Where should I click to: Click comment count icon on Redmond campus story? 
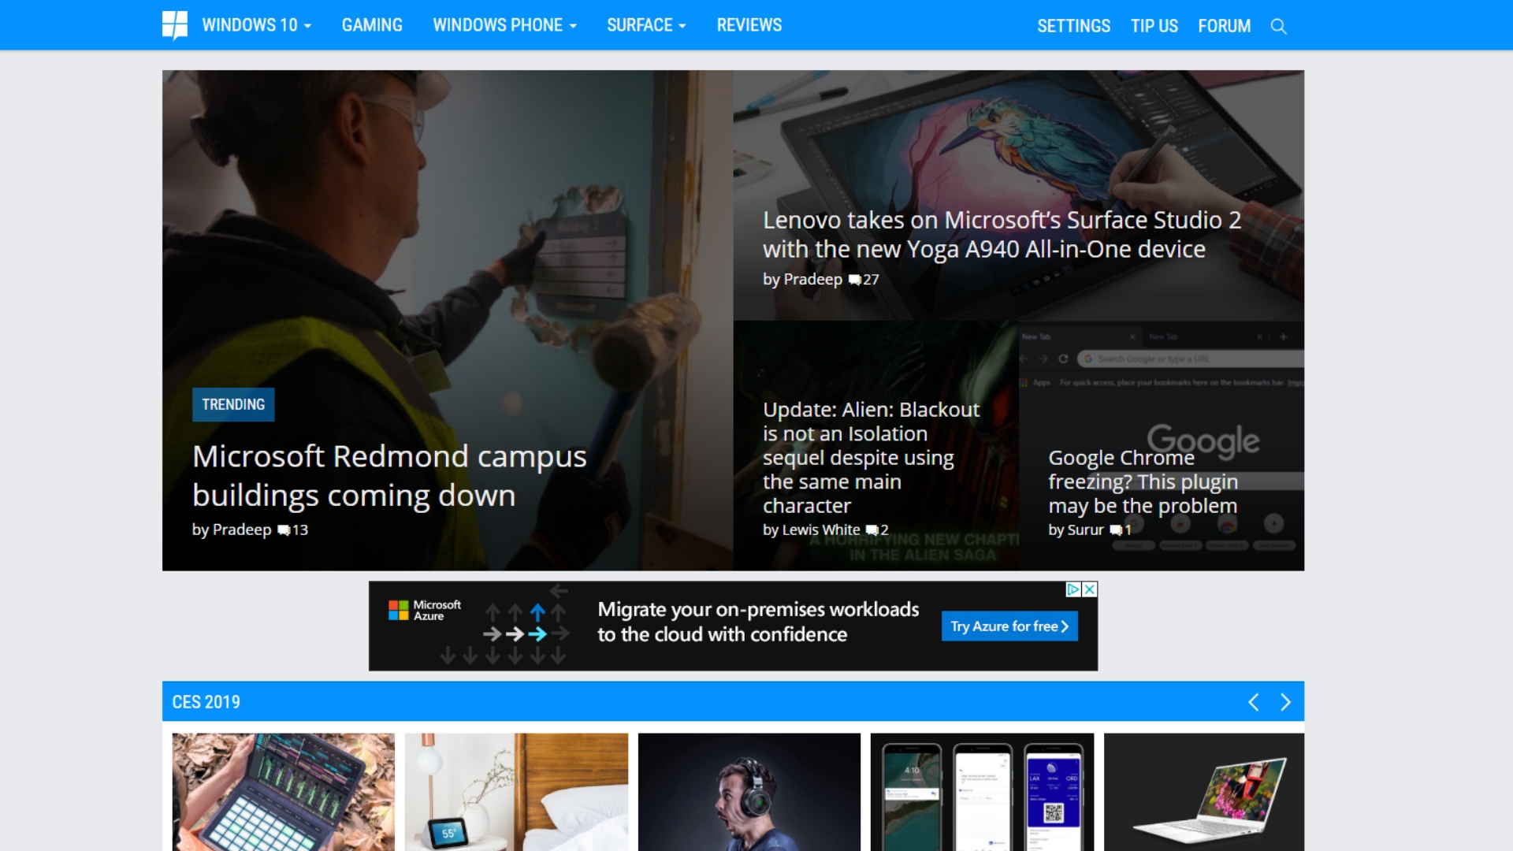tap(284, 530)
